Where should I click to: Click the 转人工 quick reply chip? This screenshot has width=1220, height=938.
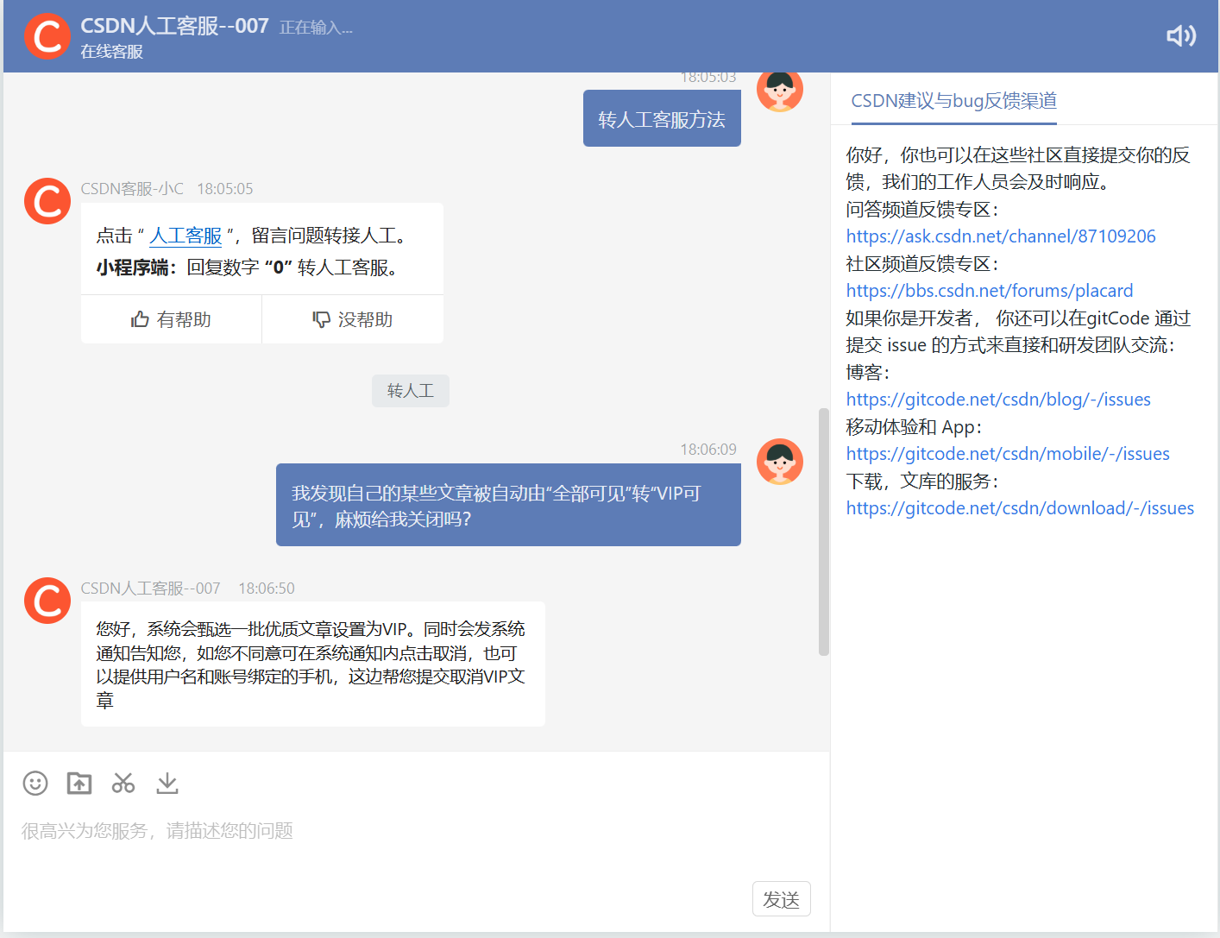pyautogui.click(x=410, y=390)
